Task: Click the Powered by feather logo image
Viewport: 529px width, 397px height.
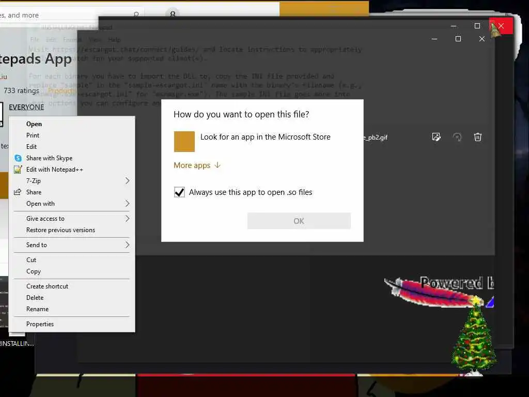Action: click(x=439, y=292)
